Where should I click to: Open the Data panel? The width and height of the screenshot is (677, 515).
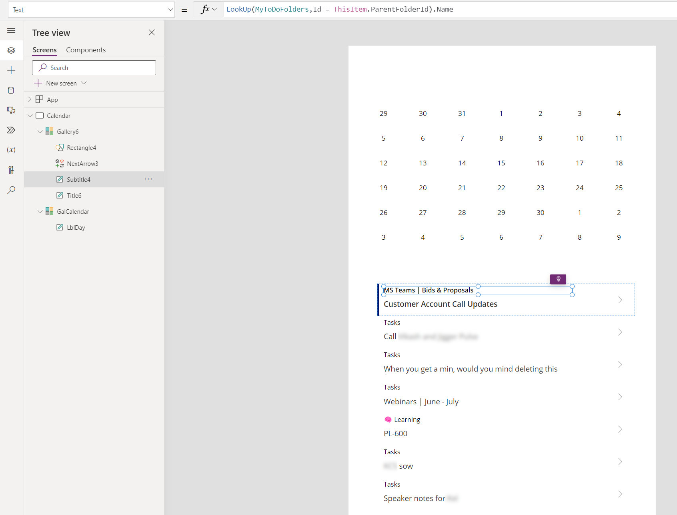click(11, 90)
